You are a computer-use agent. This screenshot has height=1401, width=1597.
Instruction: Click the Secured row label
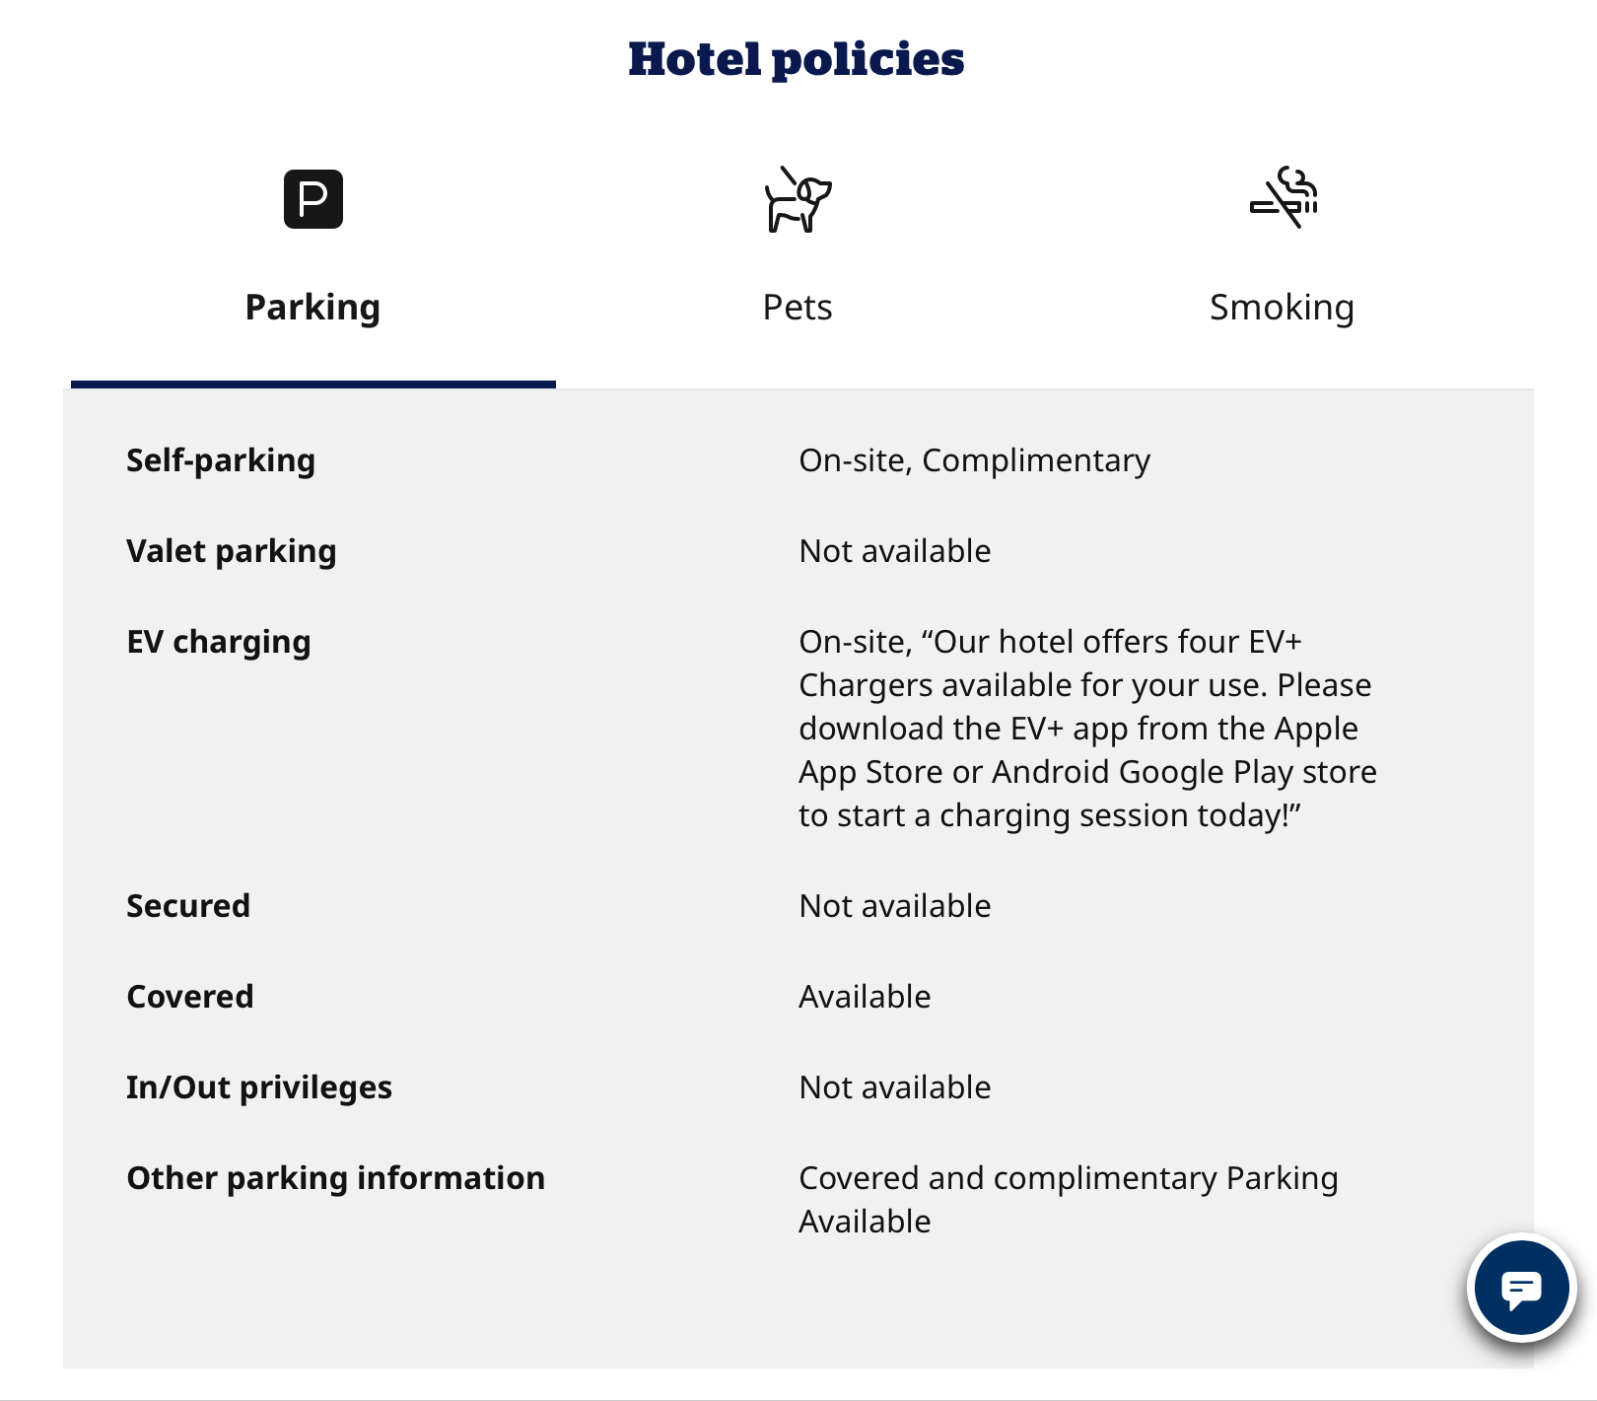pyautogui.click(x=188, y=906)
